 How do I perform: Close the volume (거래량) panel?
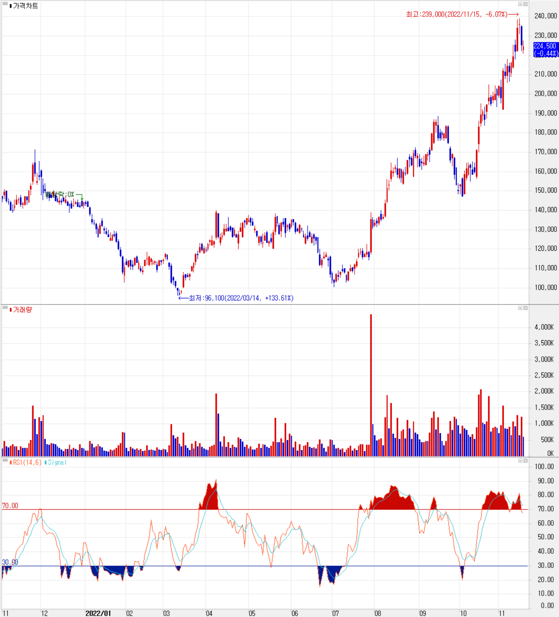(x=525, y=308)
